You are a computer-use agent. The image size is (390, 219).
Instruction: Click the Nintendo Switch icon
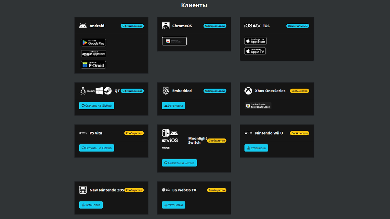[165, 133]
